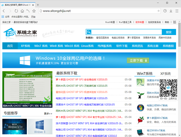Open 电脑公司 GHOST XP SP3 通用装机版 link
The image size is (181, 137).
click(82, 98)
